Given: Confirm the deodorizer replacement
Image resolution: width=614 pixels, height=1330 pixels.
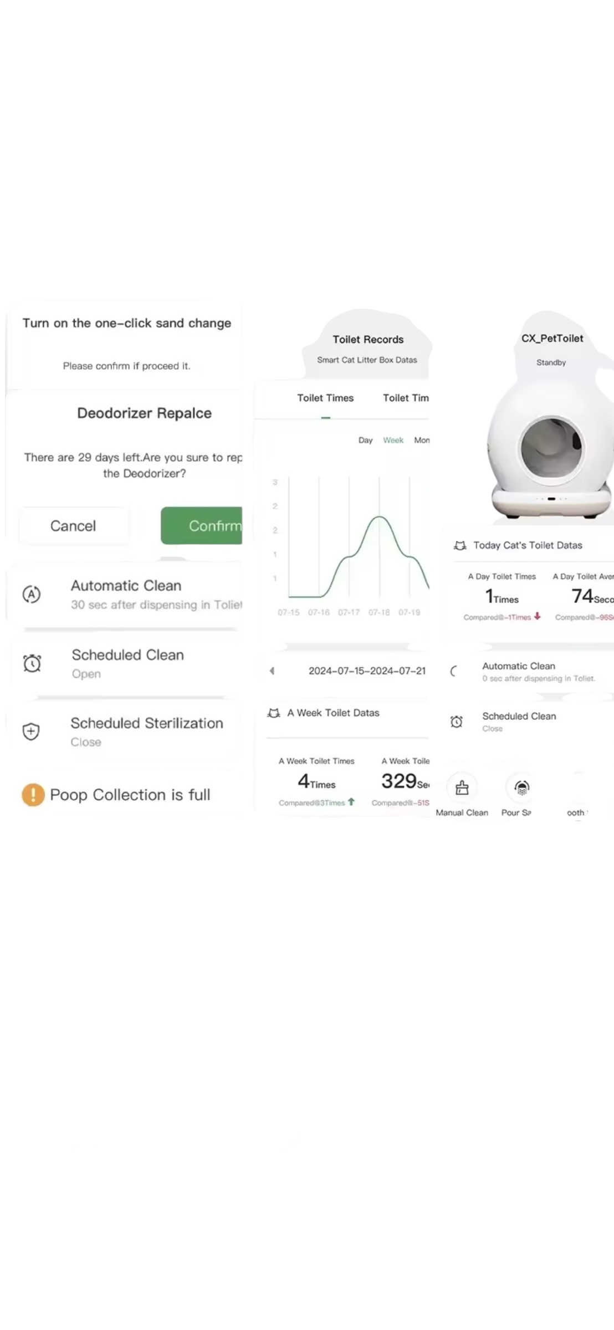Looking at the screenshot, I should tap(202, 525).
